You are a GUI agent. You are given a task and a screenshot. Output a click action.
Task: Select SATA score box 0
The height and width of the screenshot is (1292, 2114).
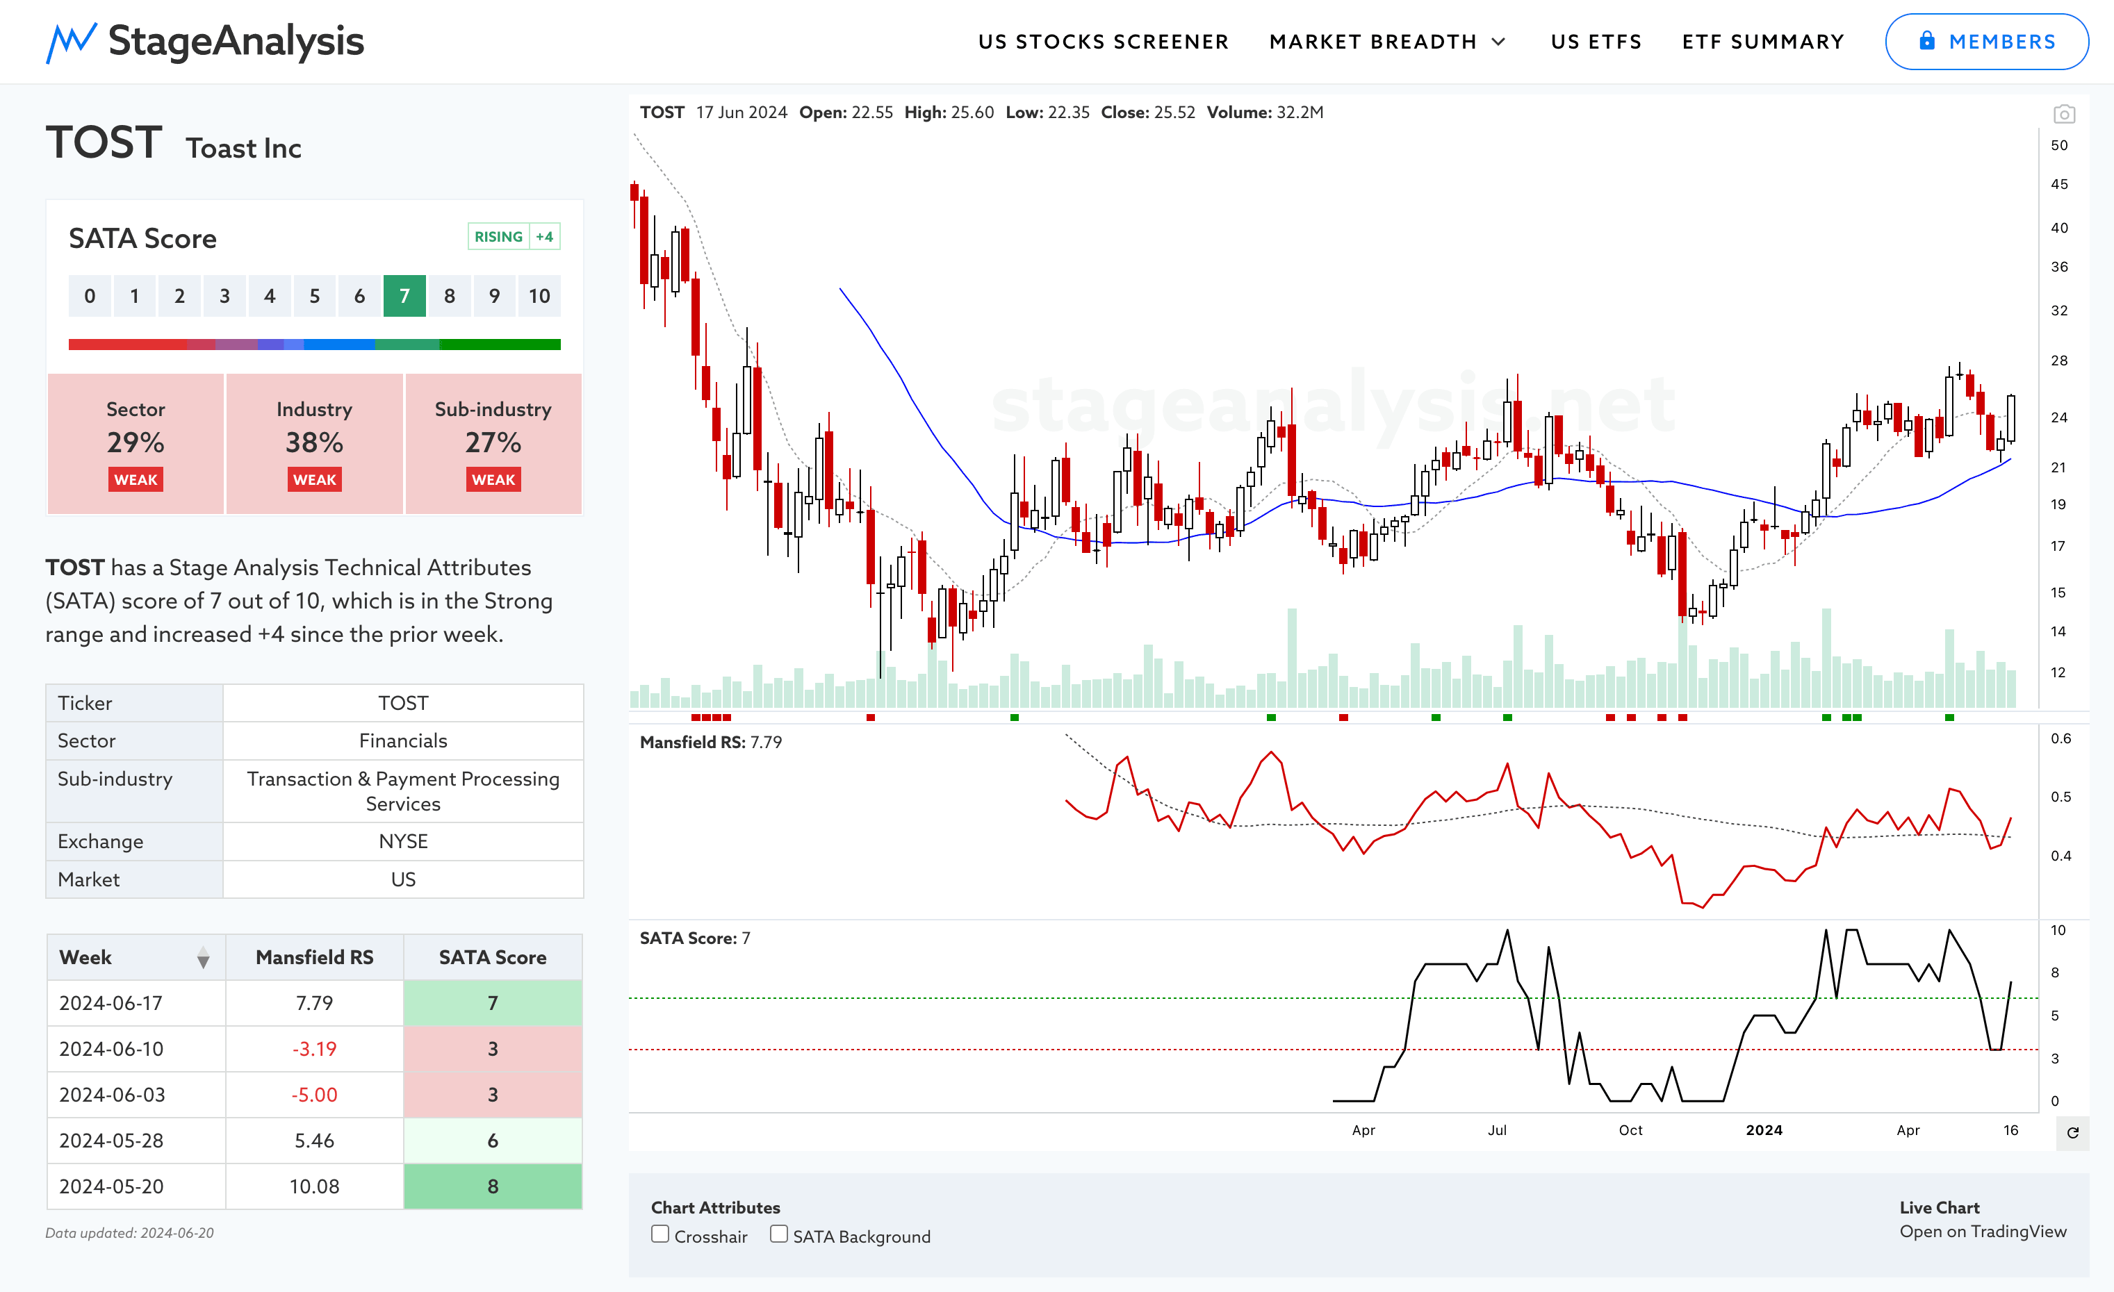click(90, 296)
